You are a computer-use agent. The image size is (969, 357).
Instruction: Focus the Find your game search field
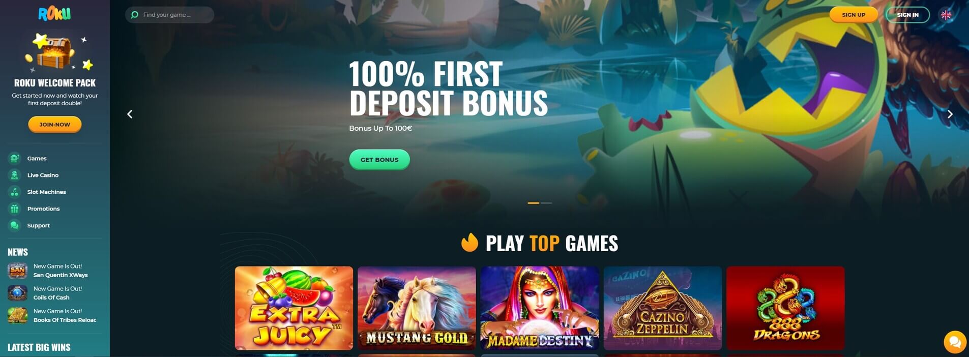(169, 15)
